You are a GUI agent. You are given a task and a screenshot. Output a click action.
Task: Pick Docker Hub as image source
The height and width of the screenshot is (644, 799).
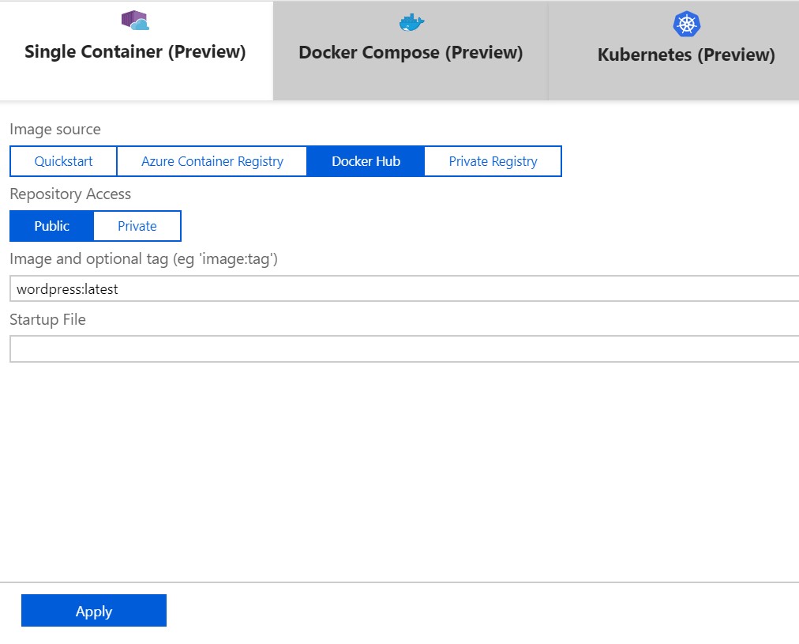366,161
